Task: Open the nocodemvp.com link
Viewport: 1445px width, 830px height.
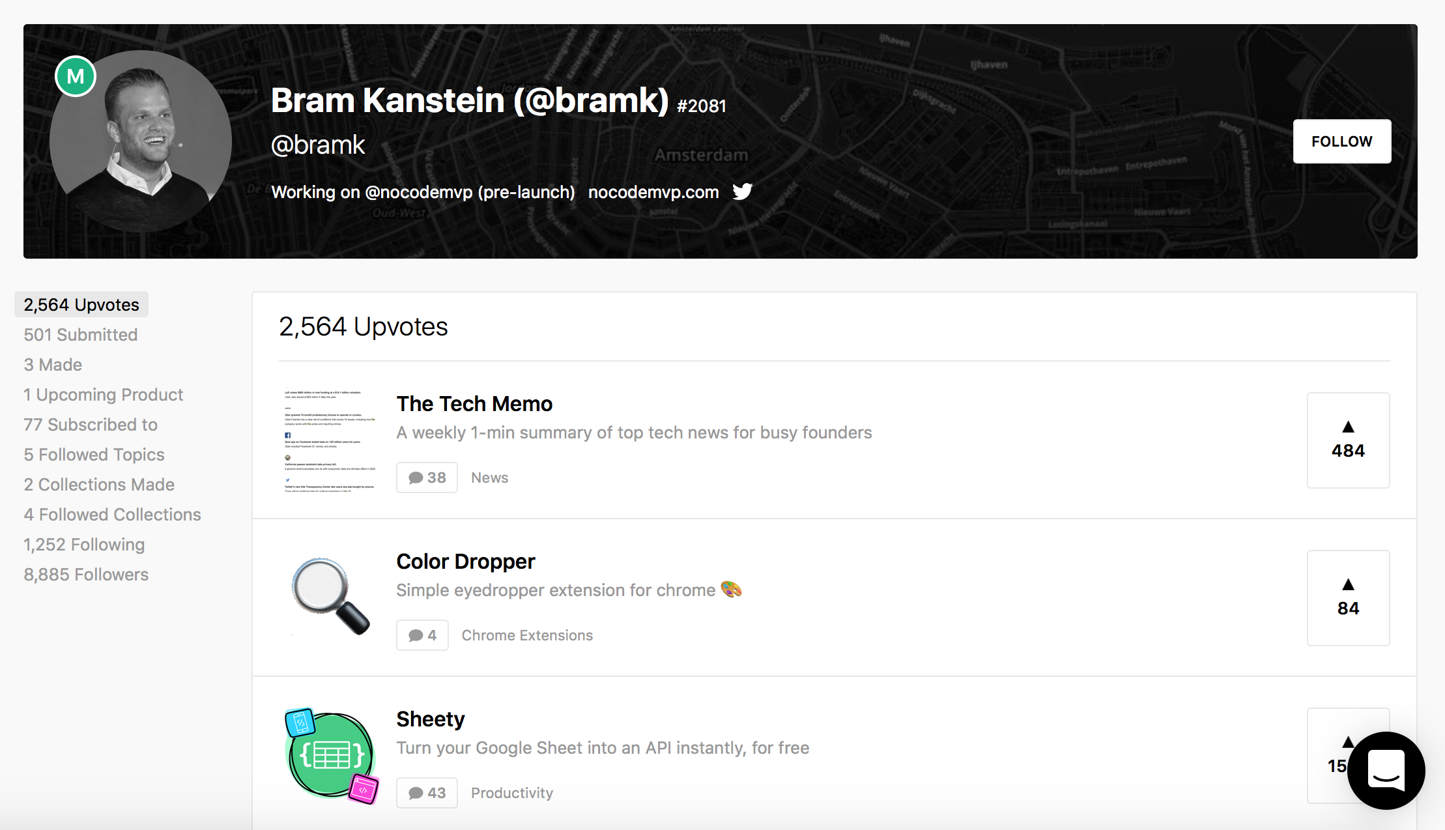Action: pyautogui.click(x=653, y=192)
